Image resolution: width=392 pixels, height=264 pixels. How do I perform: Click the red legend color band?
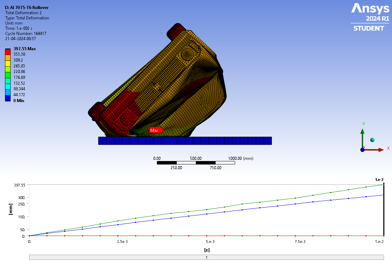[x=8, y=52]
